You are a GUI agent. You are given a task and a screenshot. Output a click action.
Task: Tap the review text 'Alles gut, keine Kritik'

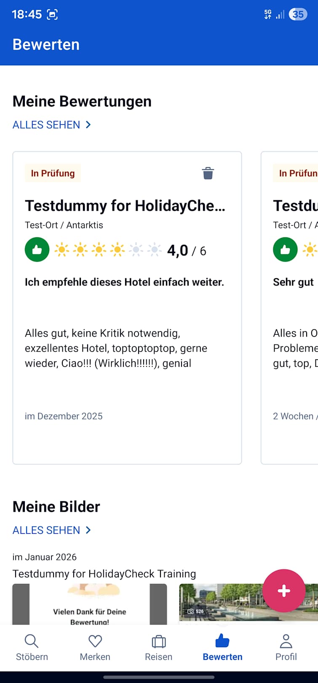116,348
